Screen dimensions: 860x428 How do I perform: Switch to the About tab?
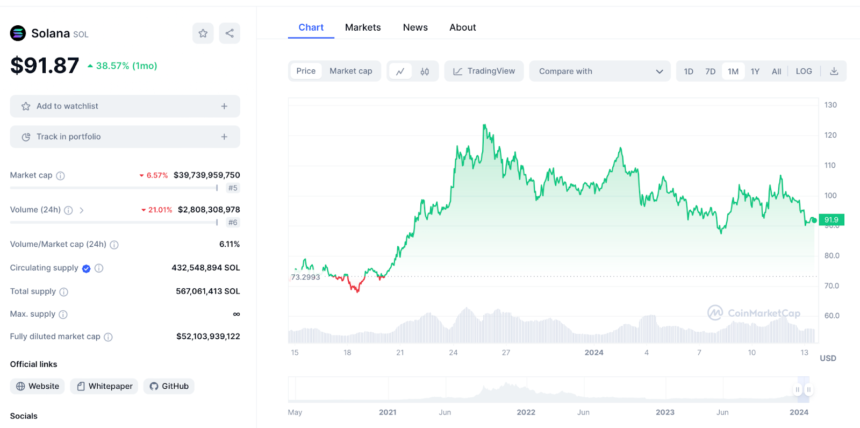tap(463, 27)
